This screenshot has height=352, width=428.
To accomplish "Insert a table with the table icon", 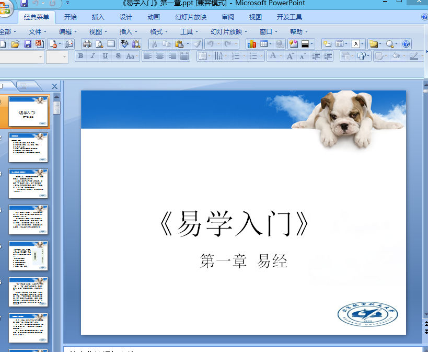I will click(264, 44).
